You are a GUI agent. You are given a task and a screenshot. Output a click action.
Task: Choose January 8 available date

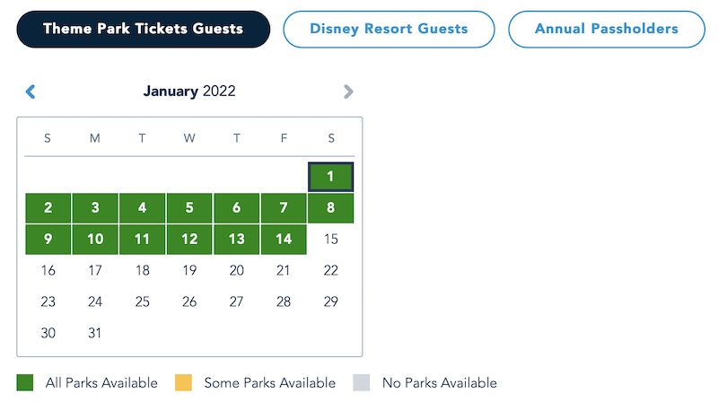click(x=330, y=208)
